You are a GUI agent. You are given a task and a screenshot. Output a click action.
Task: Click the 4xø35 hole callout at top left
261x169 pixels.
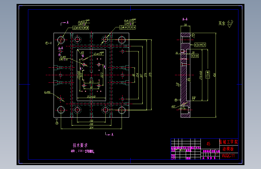[x=84, y=23]
